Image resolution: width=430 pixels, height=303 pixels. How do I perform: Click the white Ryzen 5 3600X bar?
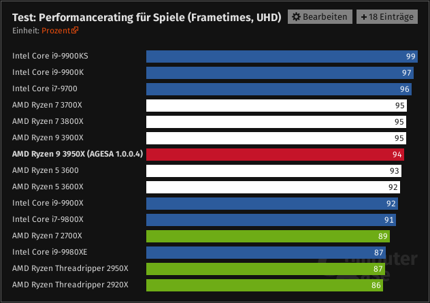273,187
